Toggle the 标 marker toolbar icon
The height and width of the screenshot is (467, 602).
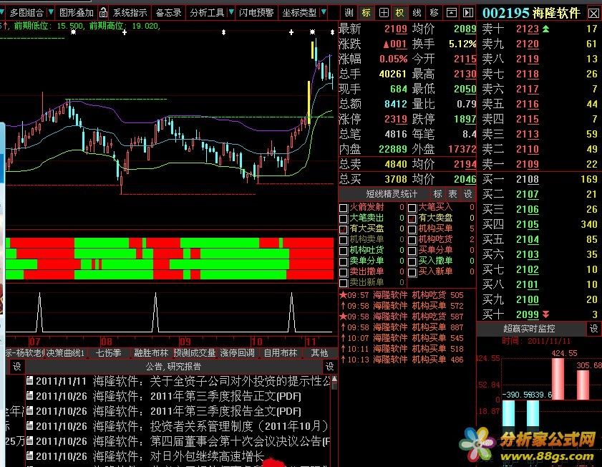[x=366, y=13]
